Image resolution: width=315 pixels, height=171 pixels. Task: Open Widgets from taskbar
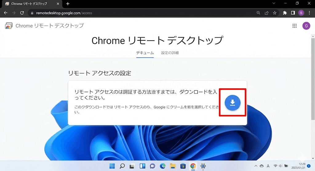coord(142,166)
